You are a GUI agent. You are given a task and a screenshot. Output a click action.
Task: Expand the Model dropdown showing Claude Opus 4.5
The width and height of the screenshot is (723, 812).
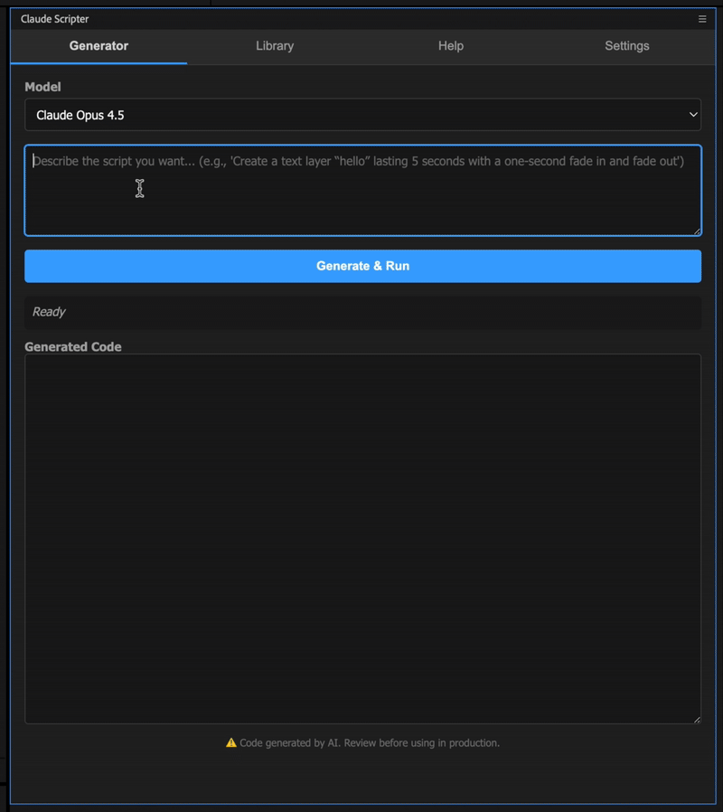[362, 115]
